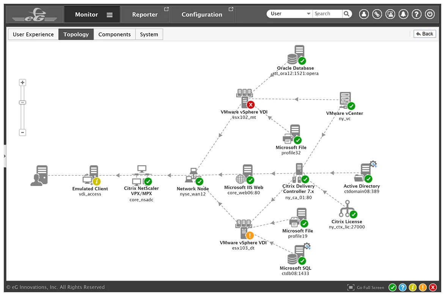
Task: Select the VMware vCenter node icon
Action: click(x=347, y=101)
